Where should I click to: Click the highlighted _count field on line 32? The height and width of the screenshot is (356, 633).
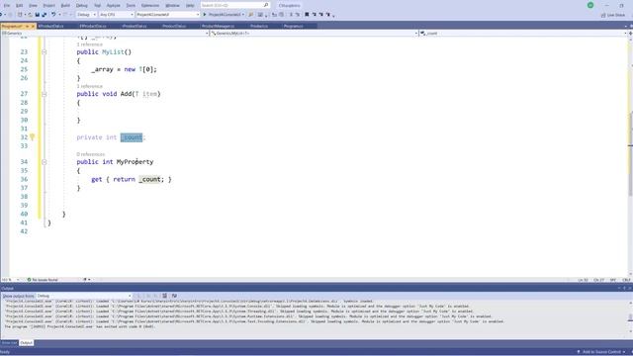(132, 137)
